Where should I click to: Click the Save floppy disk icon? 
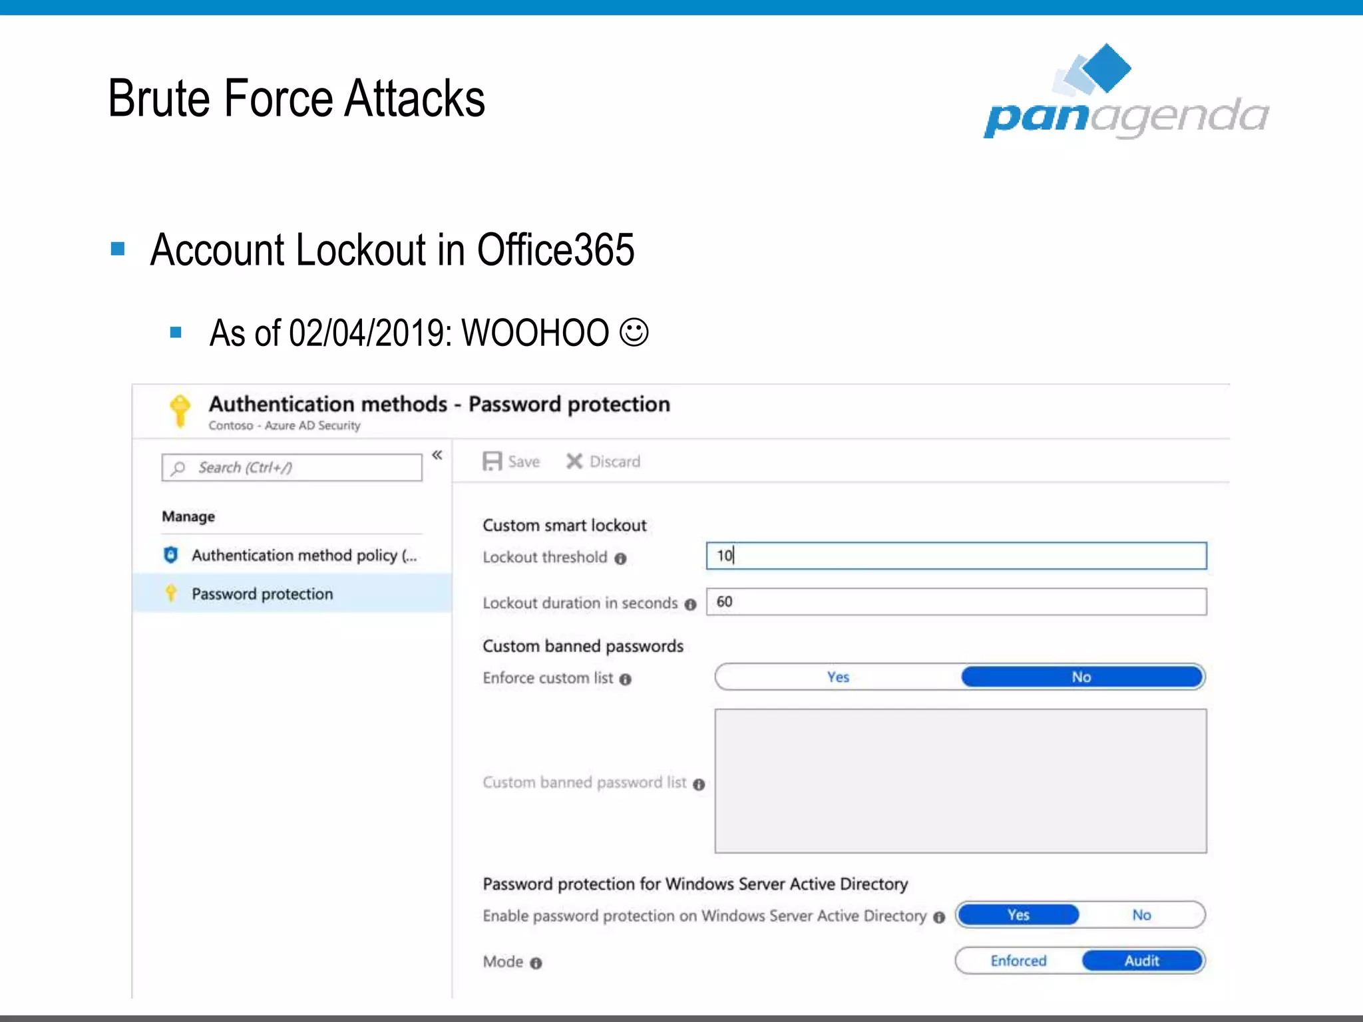[492, 461]
